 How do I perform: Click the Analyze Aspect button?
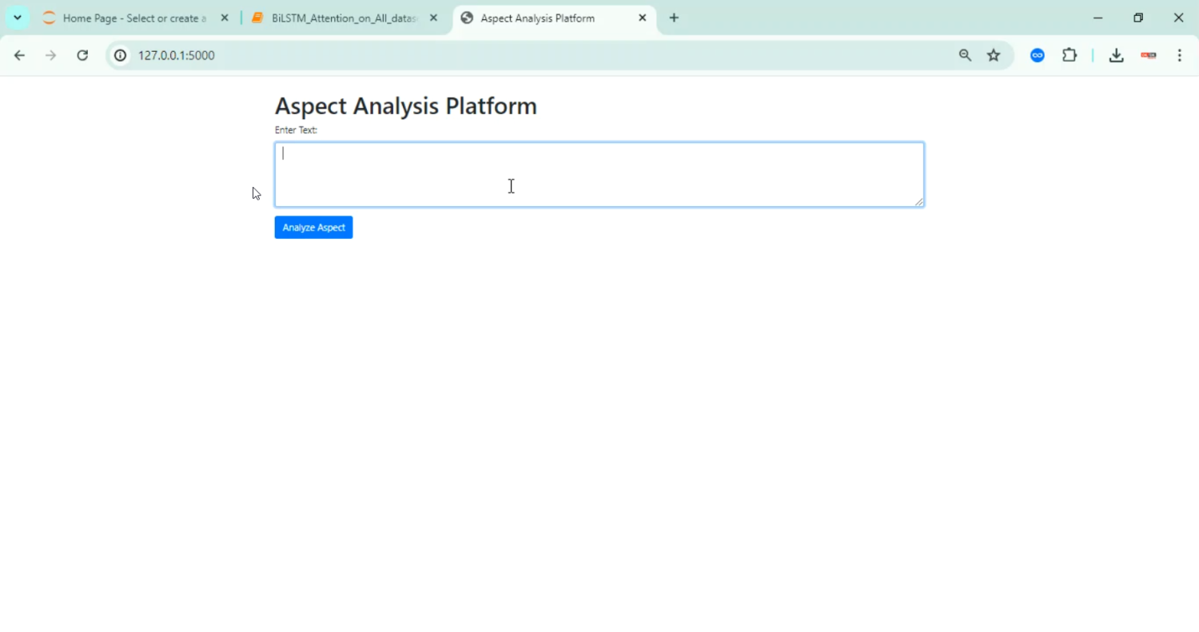pyautogui.click(x=313, y=228)
